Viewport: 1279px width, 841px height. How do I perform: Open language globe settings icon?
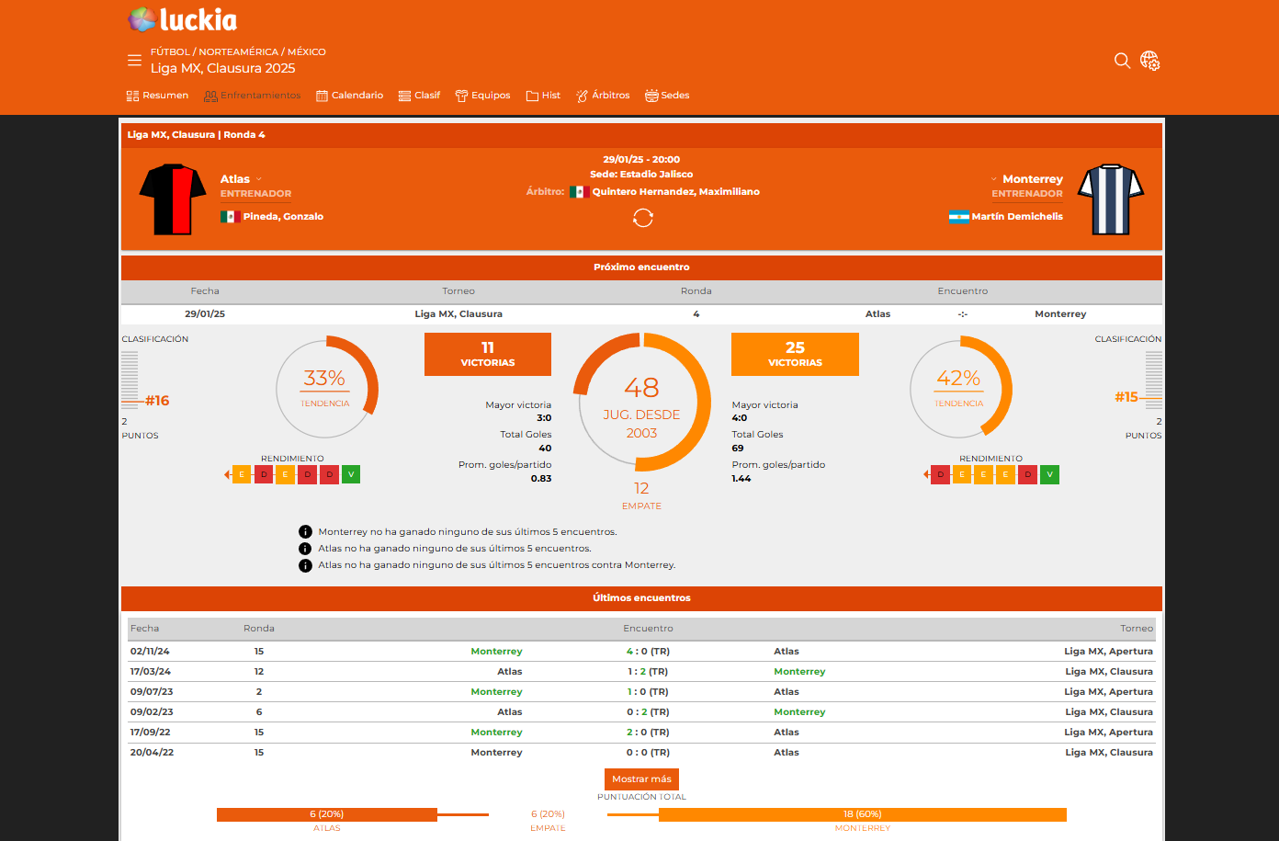click(1149, 61)
